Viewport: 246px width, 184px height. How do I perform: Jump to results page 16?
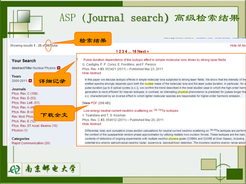[134, 52]
